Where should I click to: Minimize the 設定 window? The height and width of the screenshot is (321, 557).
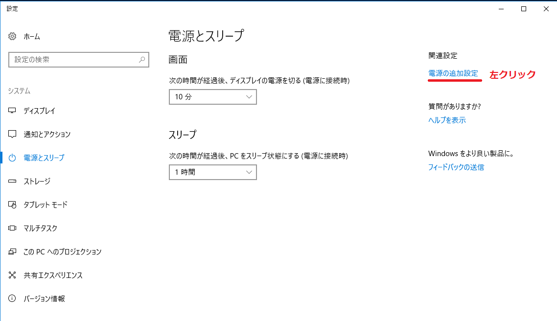click(x=501, y=9)
